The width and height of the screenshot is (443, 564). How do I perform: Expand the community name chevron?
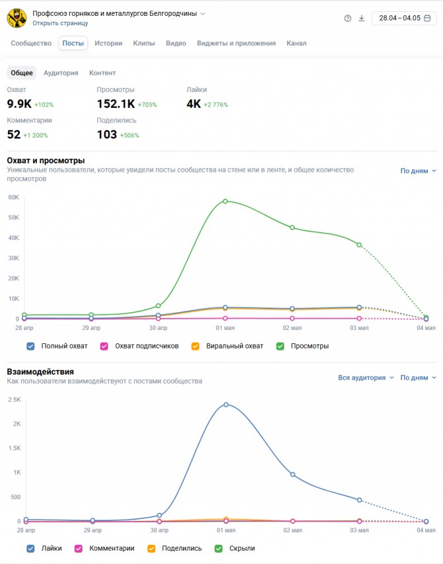(x=203, y=14)
